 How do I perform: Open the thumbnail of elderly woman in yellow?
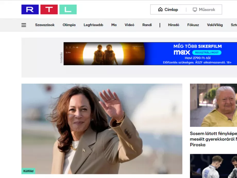pos(213,105)
